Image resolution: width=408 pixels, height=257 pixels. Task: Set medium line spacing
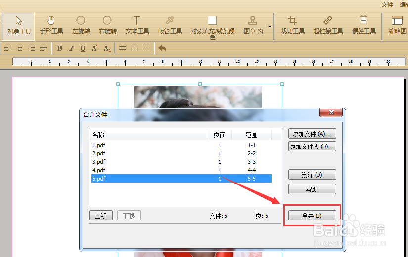tap(135, 48)
